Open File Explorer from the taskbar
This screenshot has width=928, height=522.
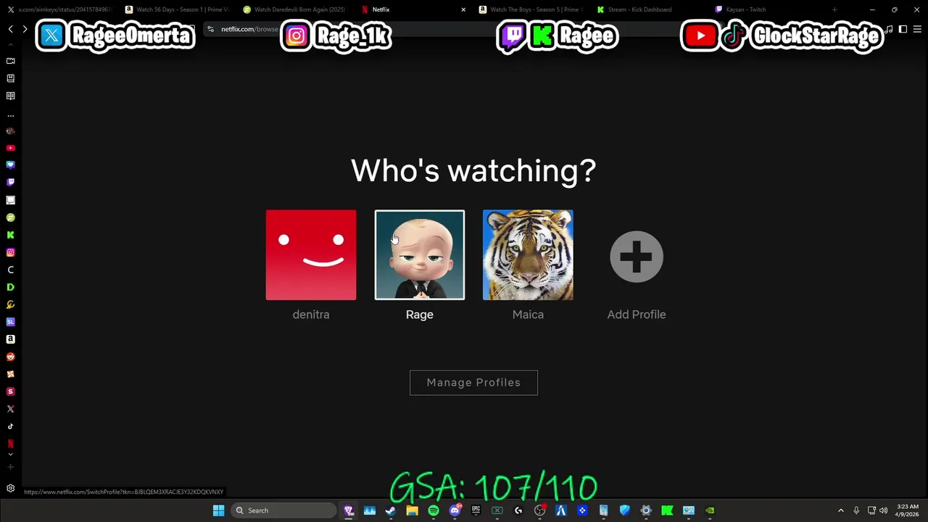click(x=412, y=510)
